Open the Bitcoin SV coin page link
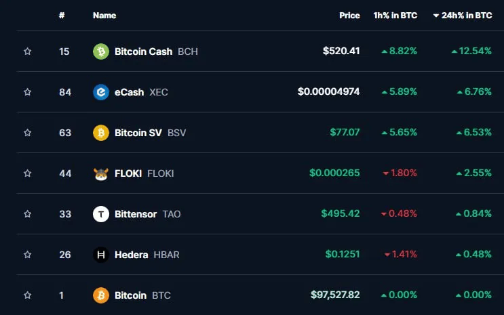Screen dimensions: 504x315 coord(138,133)
